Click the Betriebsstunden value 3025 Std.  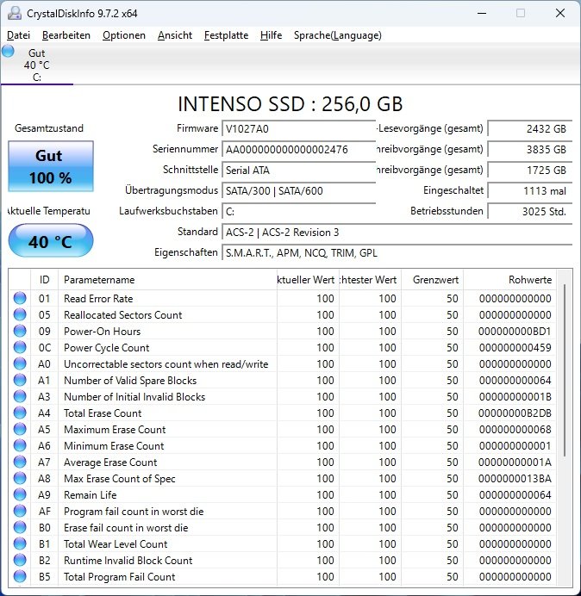click(x=529, y=211)
